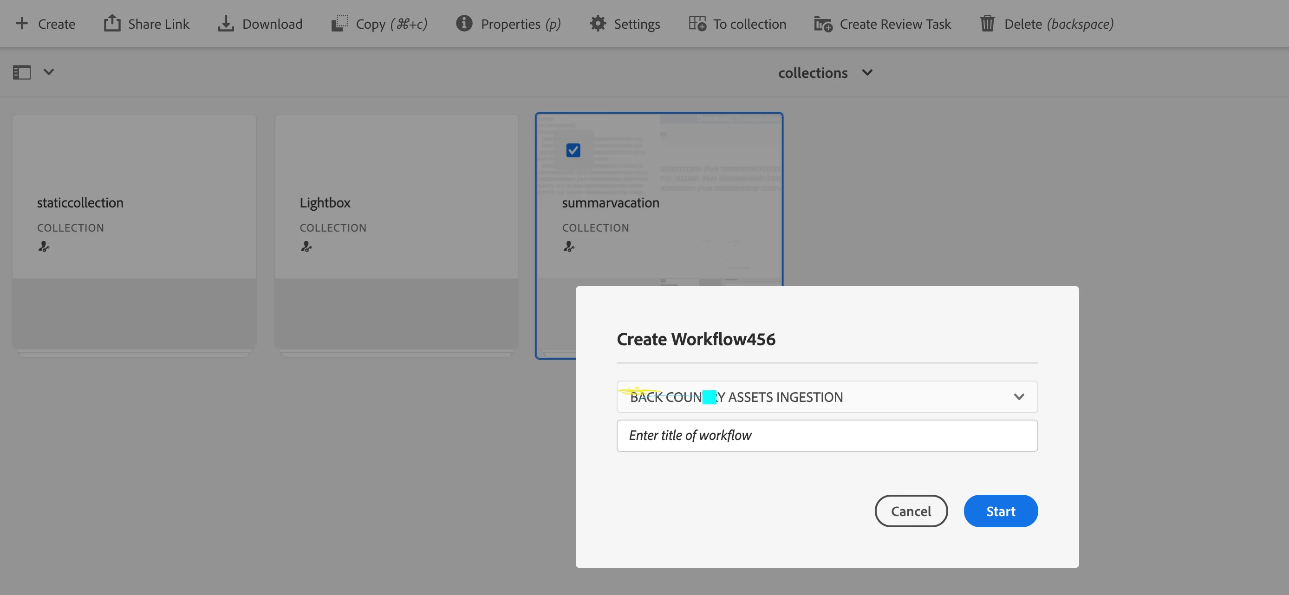The image size is (1289, 595).
Task: Click the Share Link icon
Action: (112, 24)
